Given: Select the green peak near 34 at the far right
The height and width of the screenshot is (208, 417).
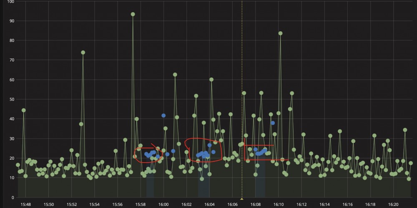Looking at the screenshot, I should coord(405,130).
